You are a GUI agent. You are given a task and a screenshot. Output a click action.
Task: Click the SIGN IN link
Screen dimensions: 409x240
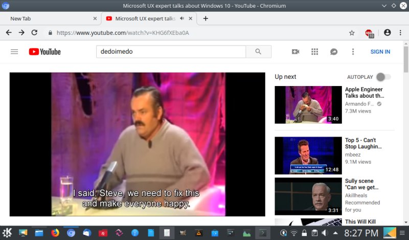(380, 52)
